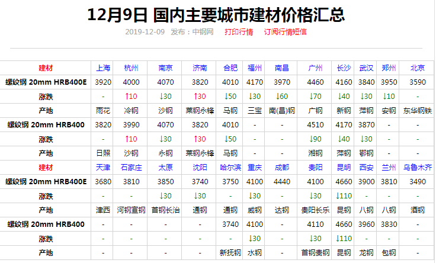Image resolution: width=436 pixels, height=263 pixels.
Task: Open the 乌鲁木齐 city link
Action: [x=418, y=168]
